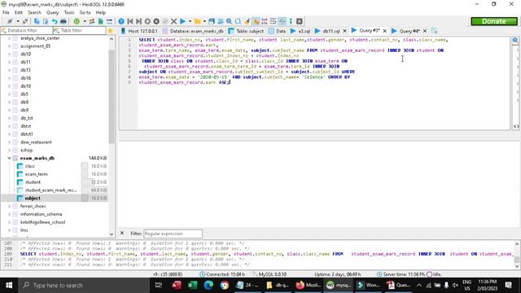The image size is (521, 293).
Task: Close the Query #3 tab
Action: point(385,31)
